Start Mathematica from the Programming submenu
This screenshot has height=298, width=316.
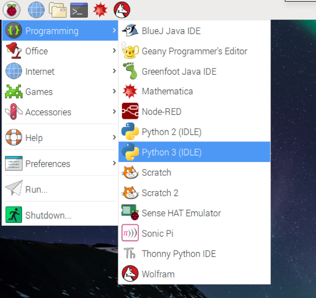pyautogui.click(x=194, y=91)
